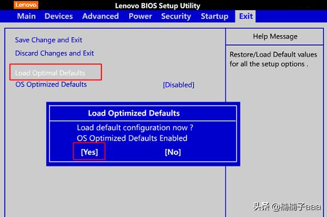Click the Help Message panel header
This screenshot has height=217, width=327.
(275, 37)
